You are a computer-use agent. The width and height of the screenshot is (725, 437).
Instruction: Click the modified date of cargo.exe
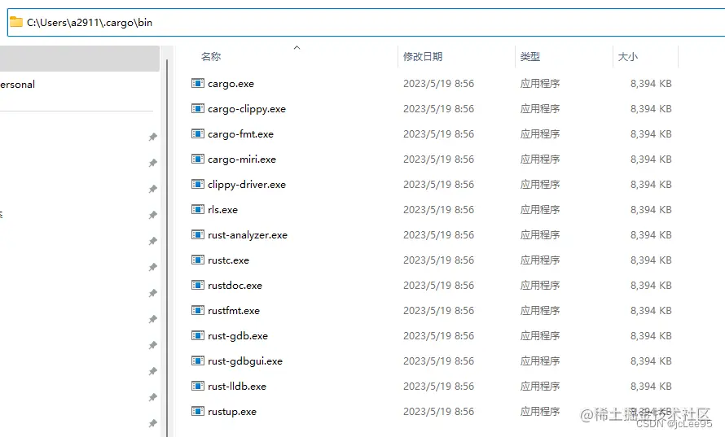pos(438,84)
